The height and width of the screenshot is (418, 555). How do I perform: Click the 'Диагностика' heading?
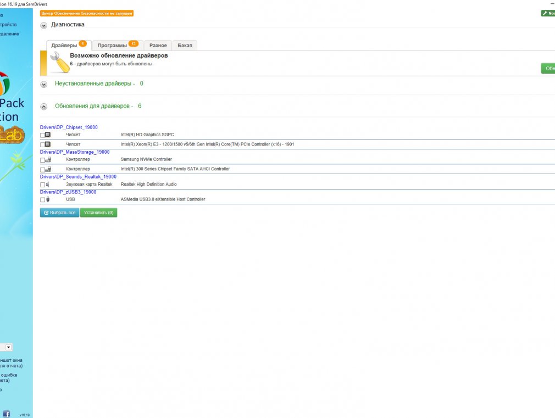(68, 24)
